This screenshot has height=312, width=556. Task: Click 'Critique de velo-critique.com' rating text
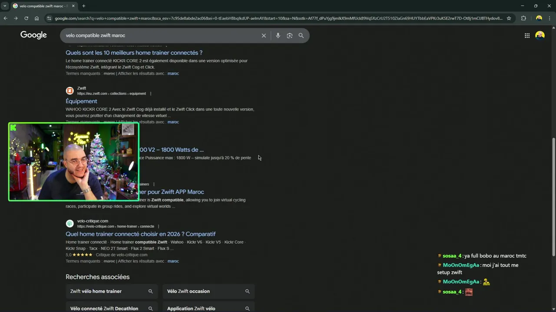[x=121, y=255]
